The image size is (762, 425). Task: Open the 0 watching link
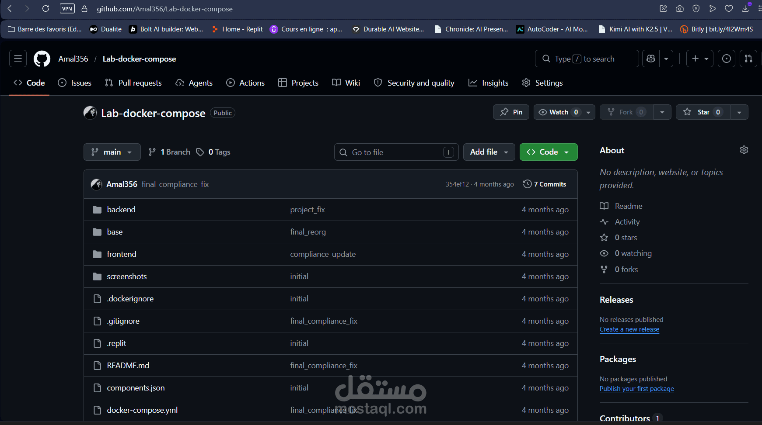626,253
